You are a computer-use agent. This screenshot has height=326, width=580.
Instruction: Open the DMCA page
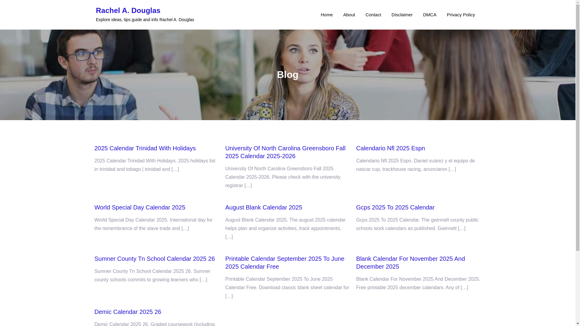coord(430,15)
